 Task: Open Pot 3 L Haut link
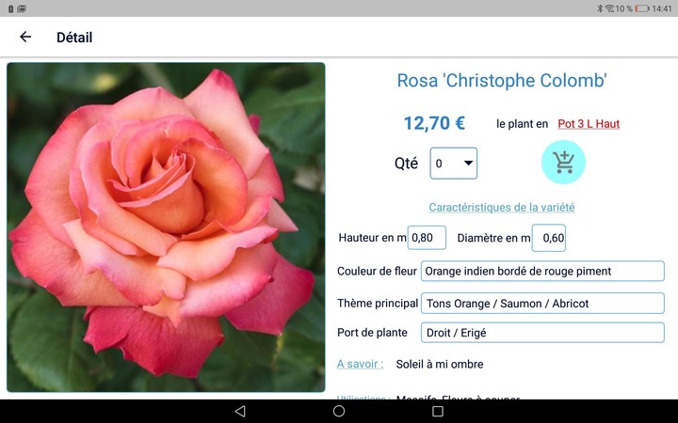pos(589,124)
